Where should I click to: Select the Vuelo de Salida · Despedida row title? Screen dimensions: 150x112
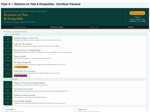[23, 101]
